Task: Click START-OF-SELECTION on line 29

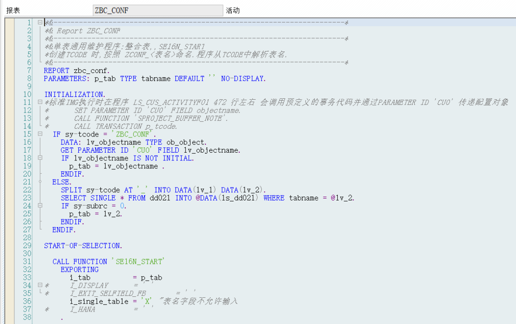Action: (83, 246)
